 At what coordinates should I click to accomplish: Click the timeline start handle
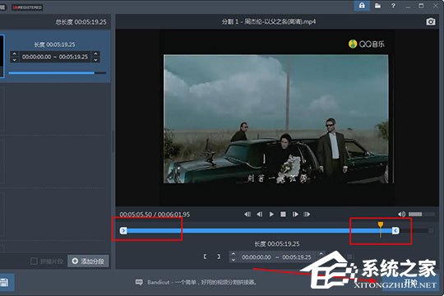tap(123, 230)
